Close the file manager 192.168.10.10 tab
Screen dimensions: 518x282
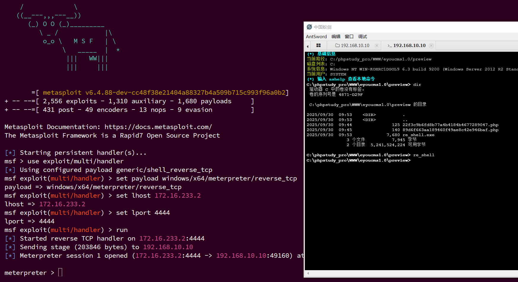[377, 46]
